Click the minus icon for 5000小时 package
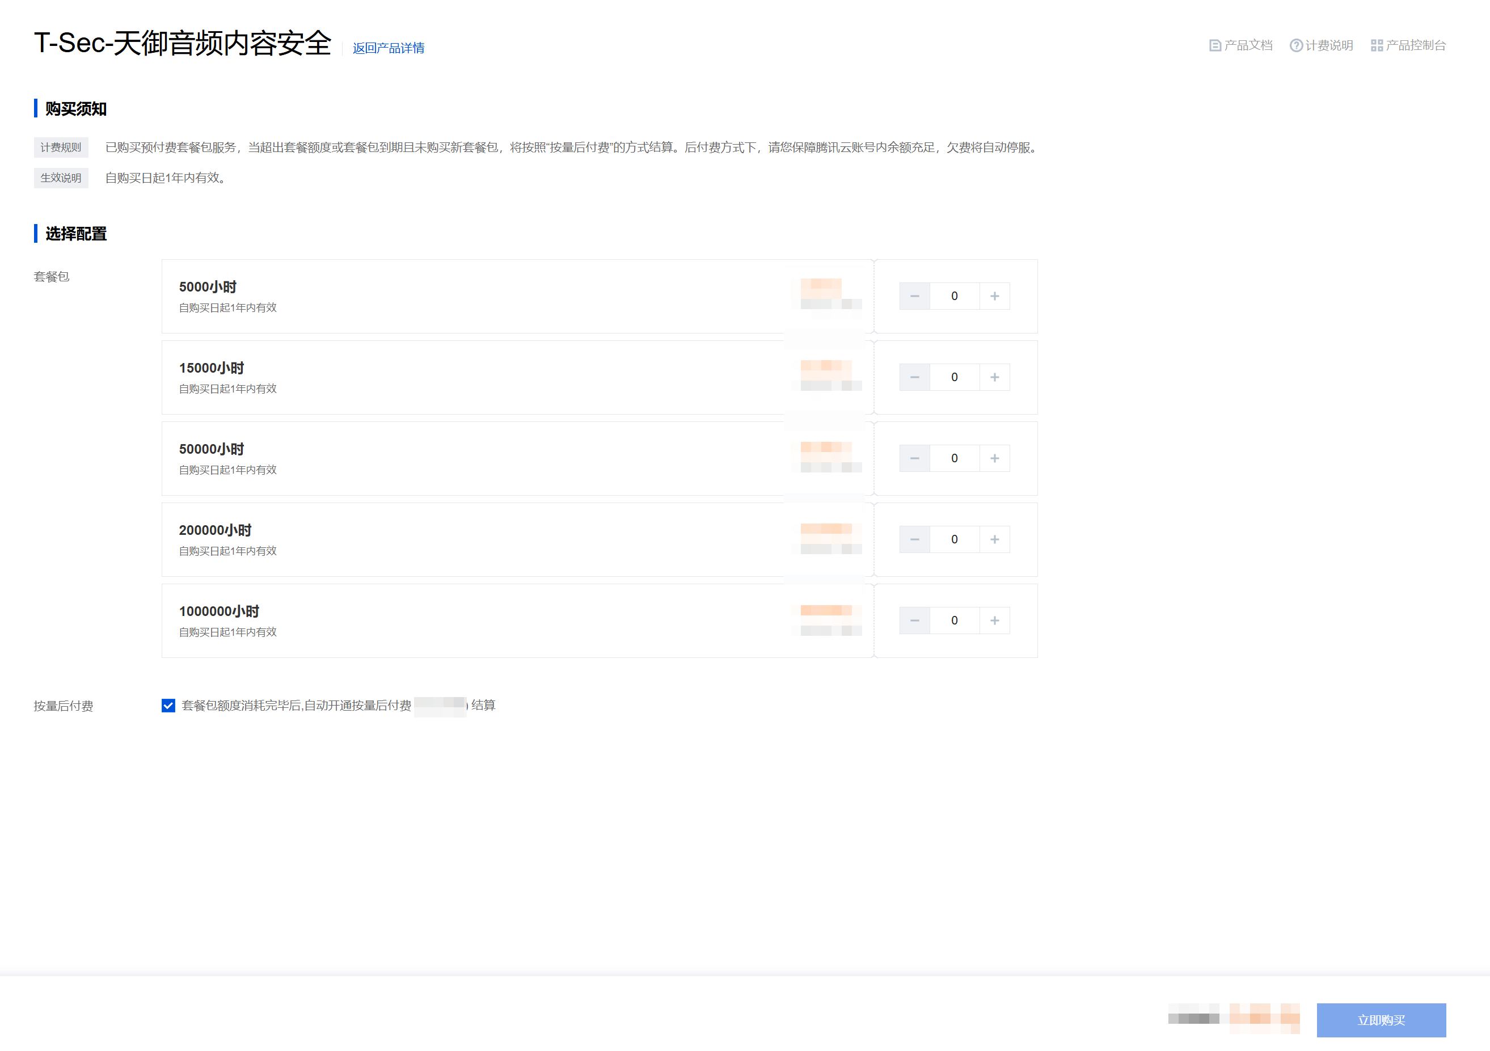1490x1051 pixels. [x=914, y=297]
